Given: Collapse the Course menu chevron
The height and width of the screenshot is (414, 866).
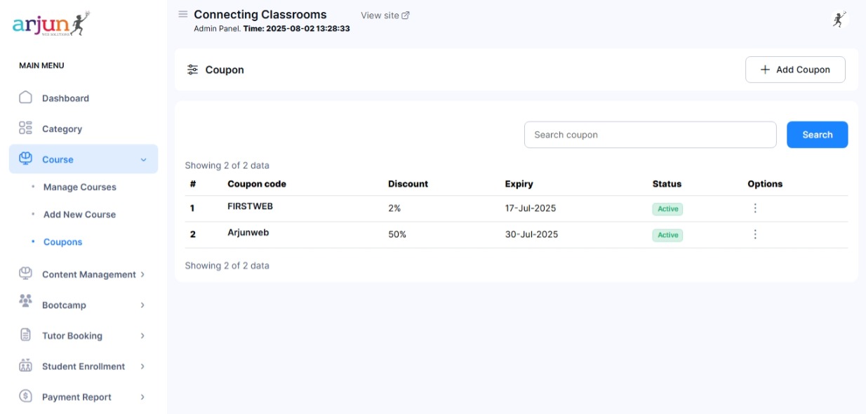Looking at the screenshot, I should 143,160.
